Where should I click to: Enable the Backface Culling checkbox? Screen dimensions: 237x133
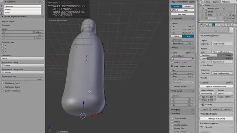[x=172, y=125]
